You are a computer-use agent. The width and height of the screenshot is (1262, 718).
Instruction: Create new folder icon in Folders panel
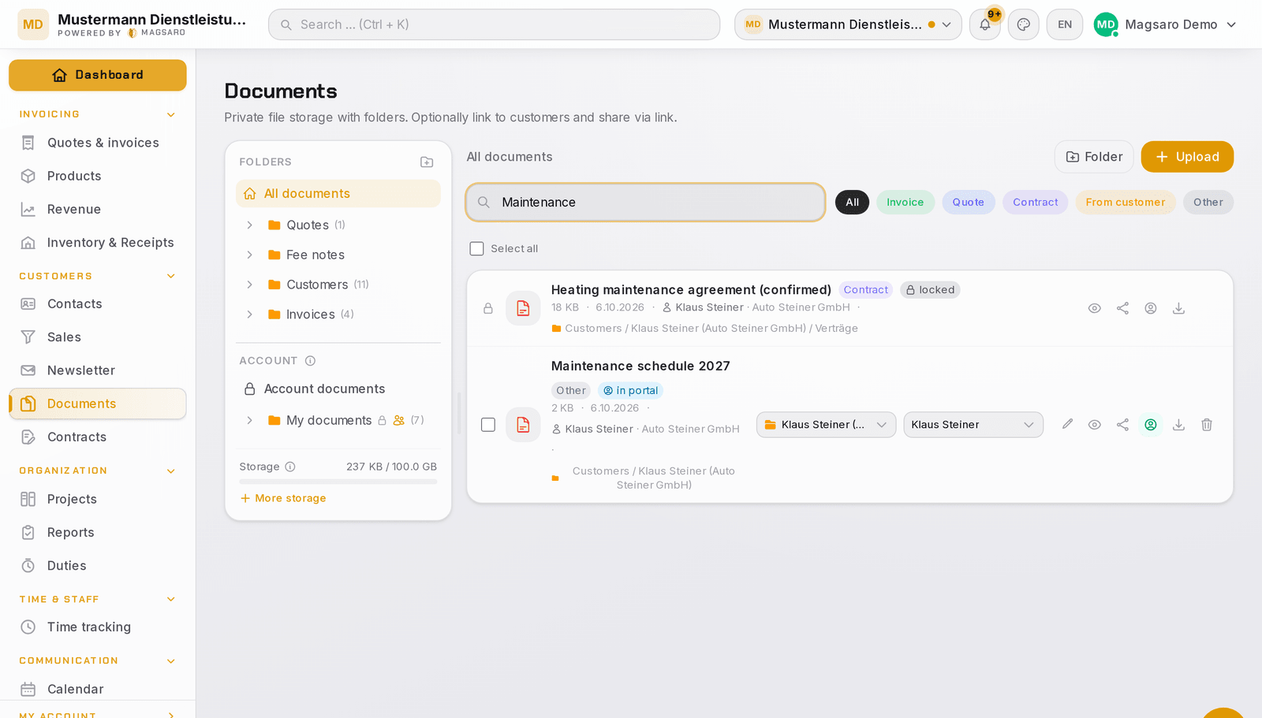427,162
